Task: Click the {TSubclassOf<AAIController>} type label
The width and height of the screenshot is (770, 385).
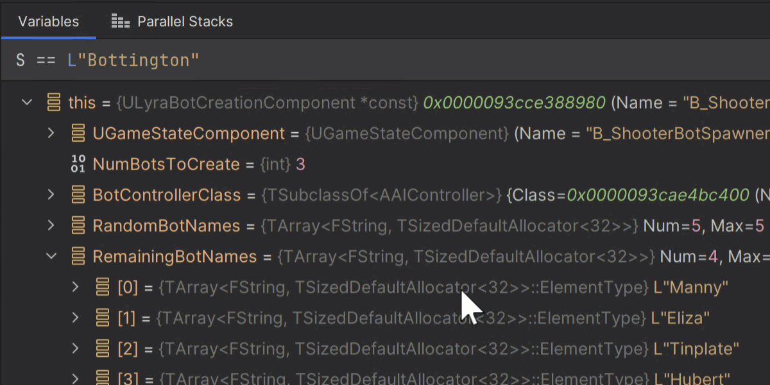Action: (382, 195)
